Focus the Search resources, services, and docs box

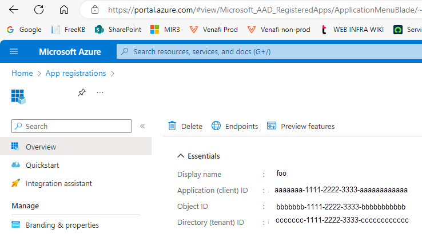[269, 51]
